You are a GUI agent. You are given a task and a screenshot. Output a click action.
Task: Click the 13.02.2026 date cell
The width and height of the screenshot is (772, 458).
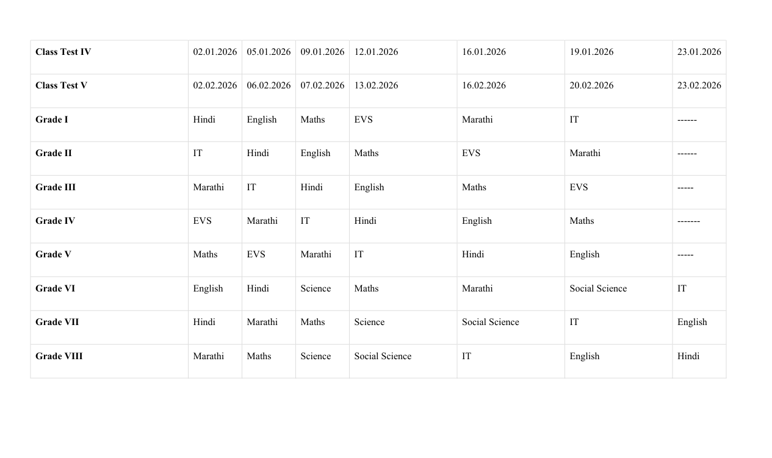[x=376, y=85]
